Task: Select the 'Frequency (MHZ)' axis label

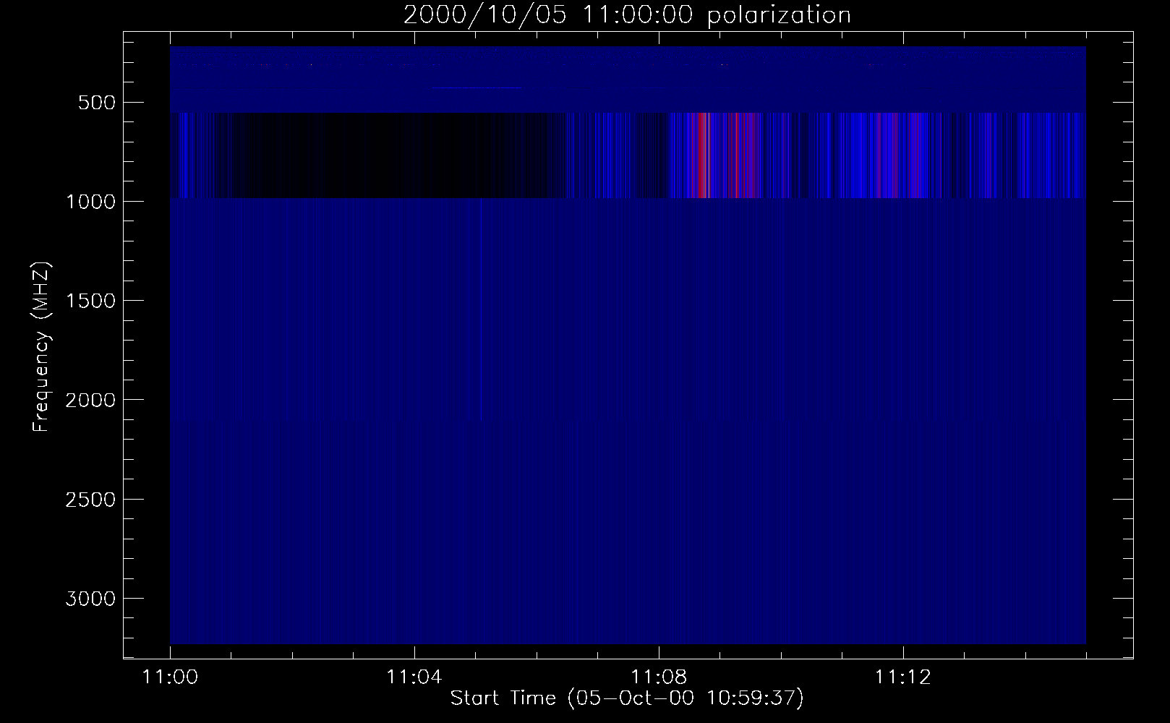Action: click(x=41, y=347)
